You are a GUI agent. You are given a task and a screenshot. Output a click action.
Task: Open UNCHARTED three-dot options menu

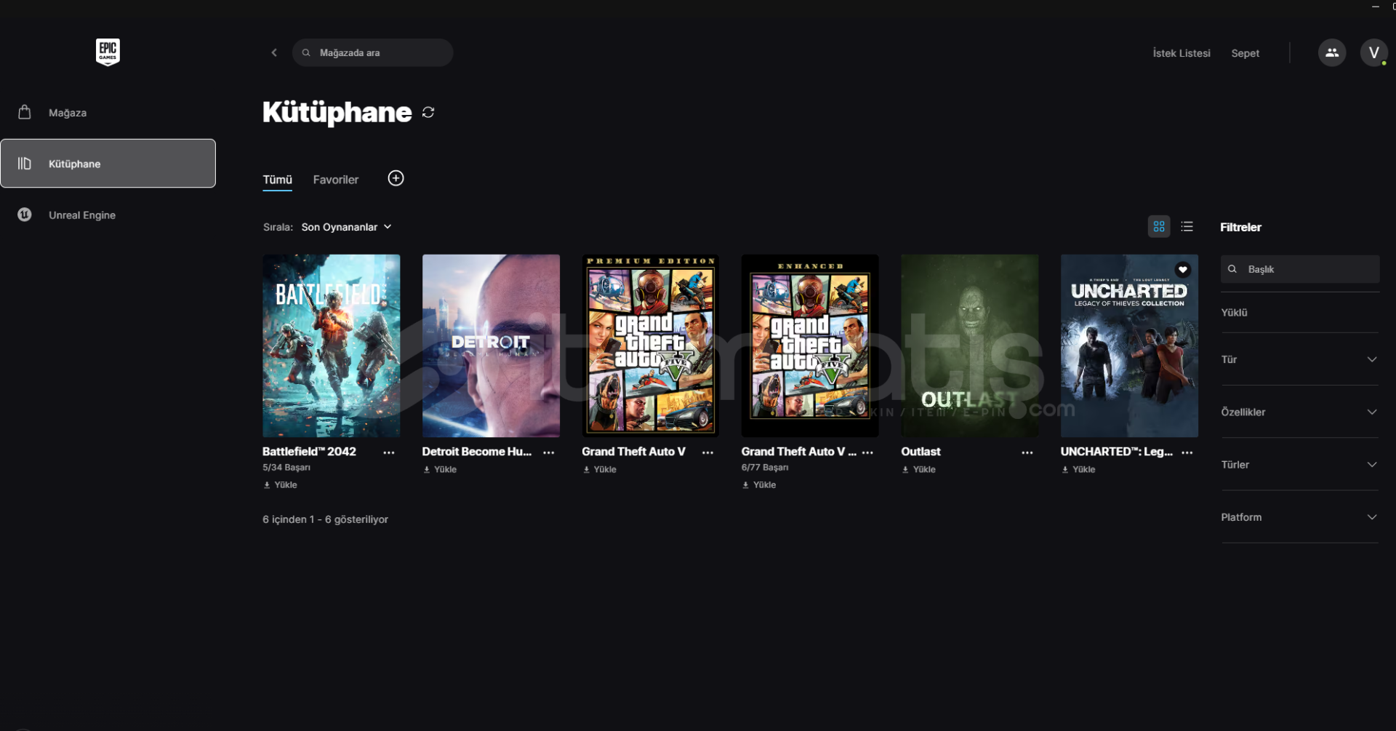pyautogui.click(x=1187, y=452)
